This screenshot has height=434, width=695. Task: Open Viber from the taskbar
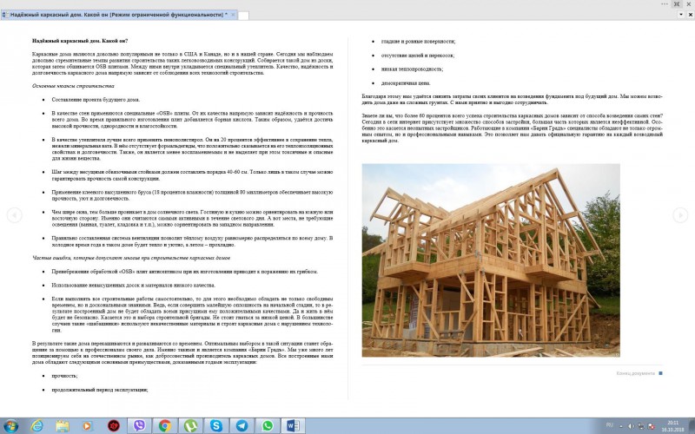pyautogui.click(x=139, y=426)
